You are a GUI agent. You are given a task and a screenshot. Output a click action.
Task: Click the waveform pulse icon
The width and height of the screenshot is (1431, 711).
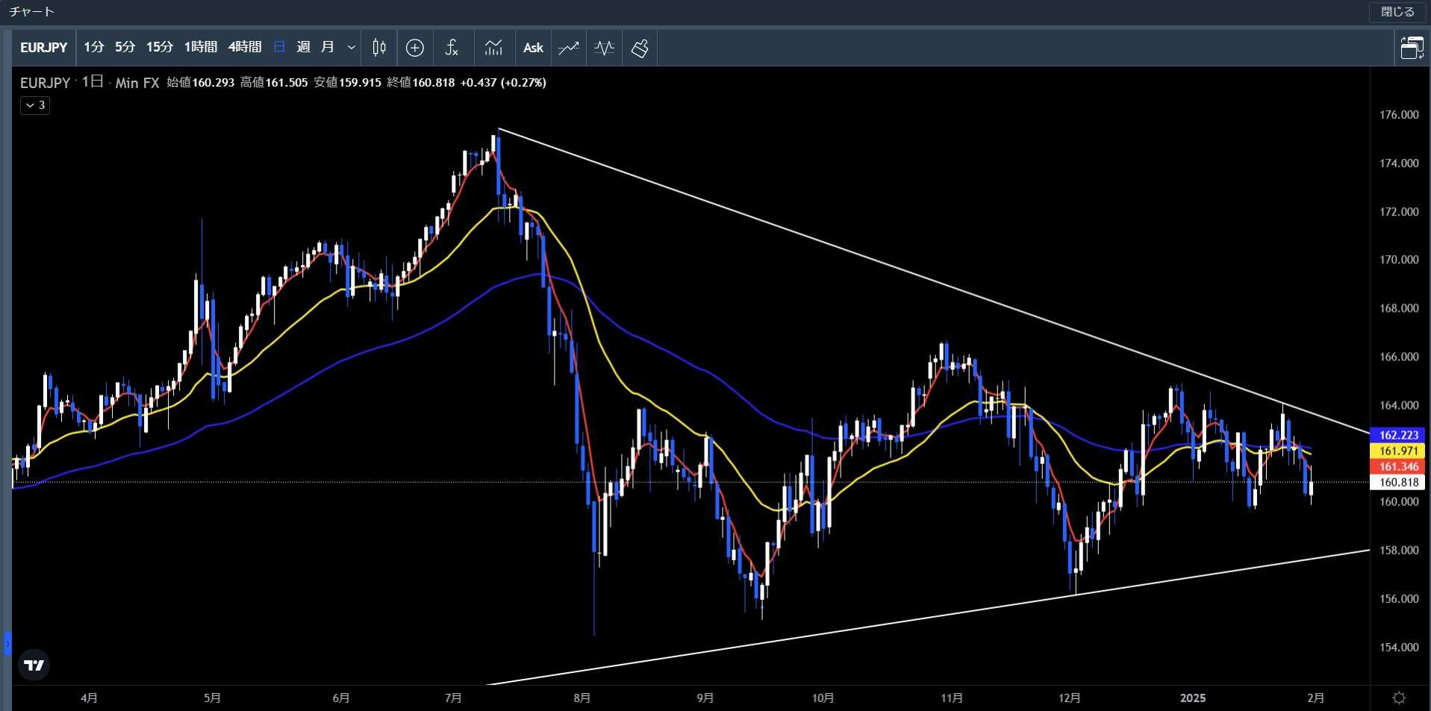click(605, 48)
